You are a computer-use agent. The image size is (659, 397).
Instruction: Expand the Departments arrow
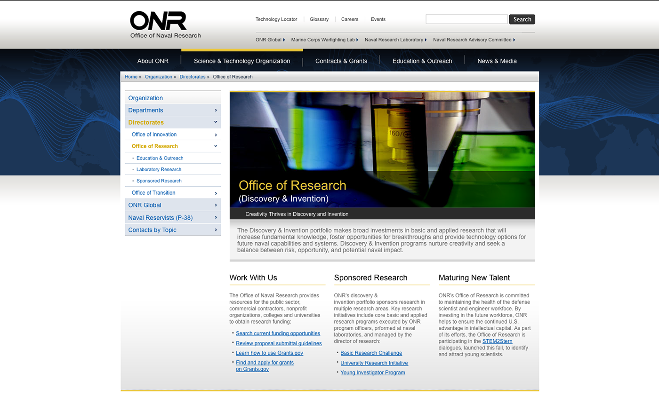(x=216, y=110)
